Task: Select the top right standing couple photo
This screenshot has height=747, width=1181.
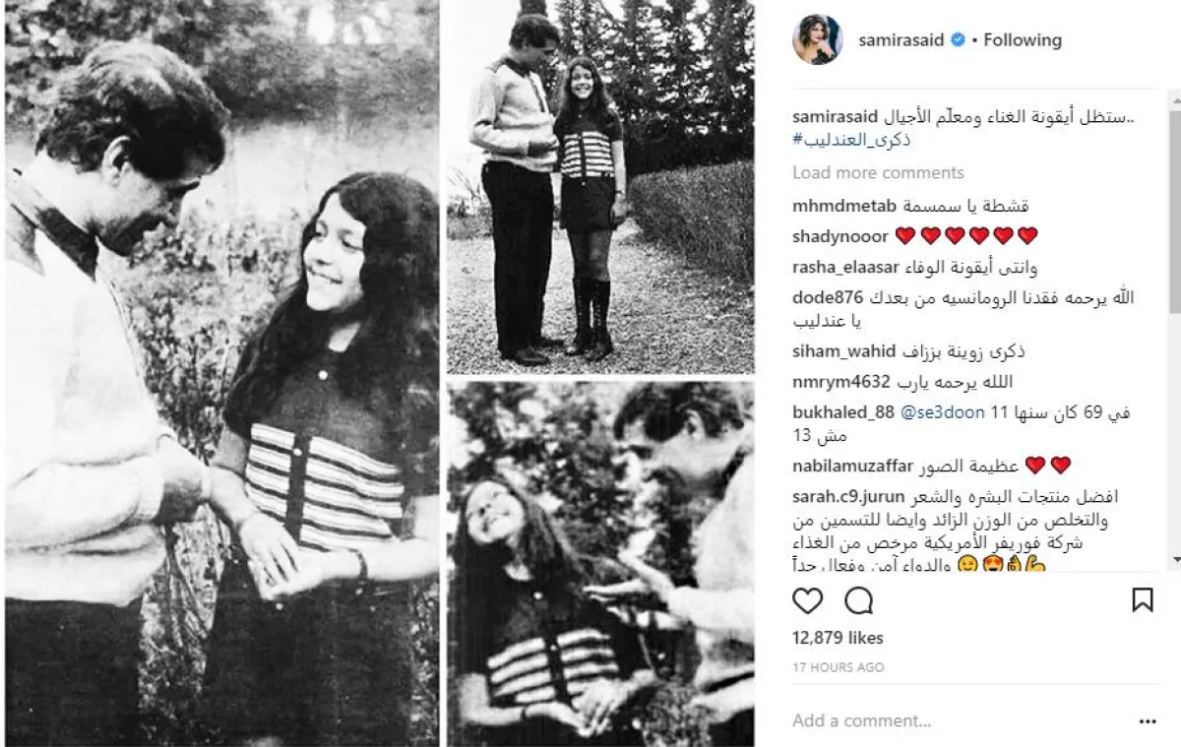Action: pyautogui.click(x=600, y=187)
